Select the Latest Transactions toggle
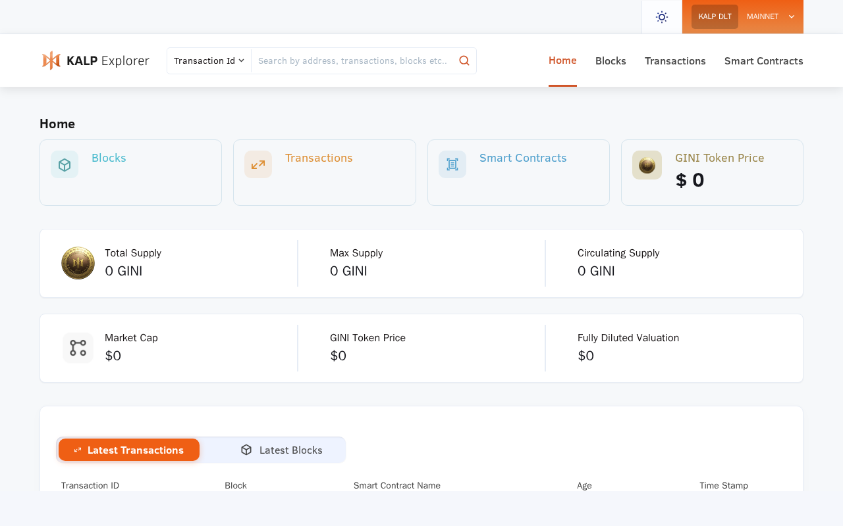843x526 pixels. pos(129,450)
